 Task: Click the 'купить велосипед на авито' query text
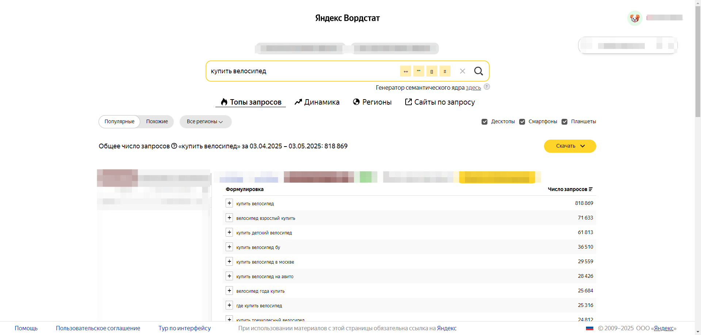(x=265, y=277)
